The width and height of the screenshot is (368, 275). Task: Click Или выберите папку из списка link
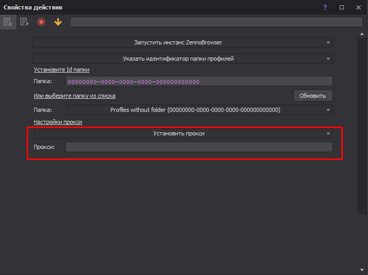click(74, 96)
